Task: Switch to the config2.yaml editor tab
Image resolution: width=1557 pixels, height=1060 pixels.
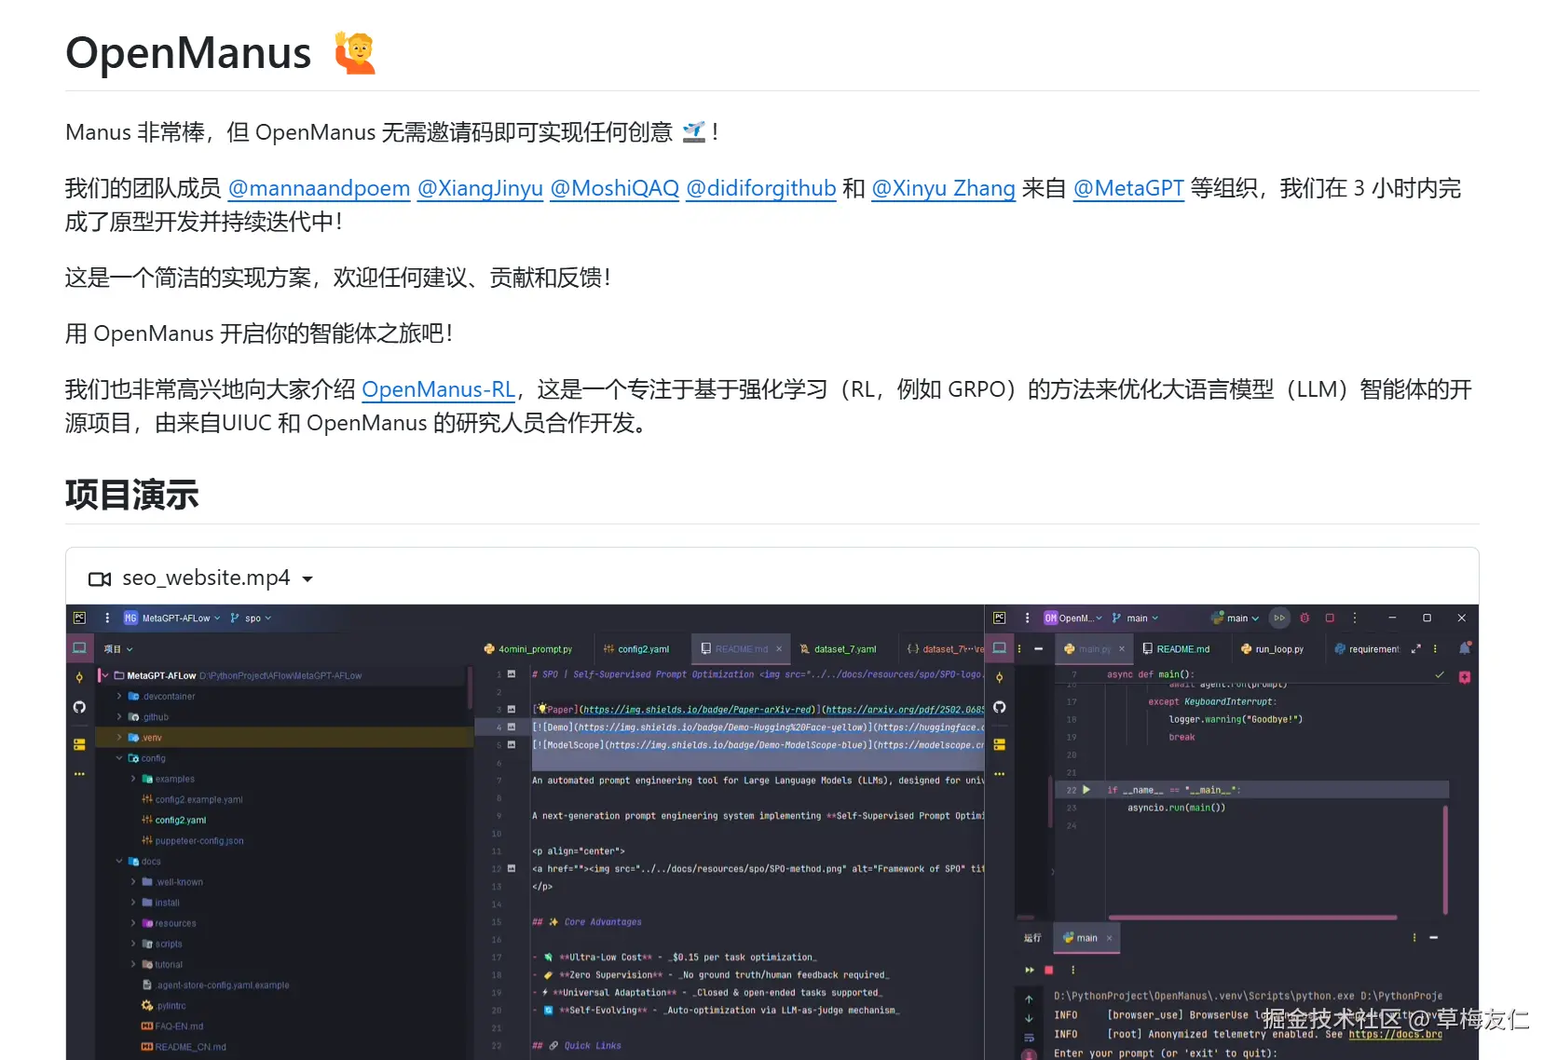Action: pos(636,649)
